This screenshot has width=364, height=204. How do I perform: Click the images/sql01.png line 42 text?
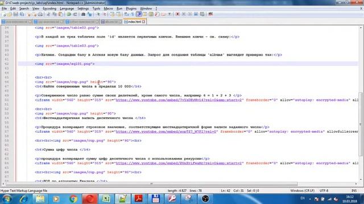tap(74, 64)
